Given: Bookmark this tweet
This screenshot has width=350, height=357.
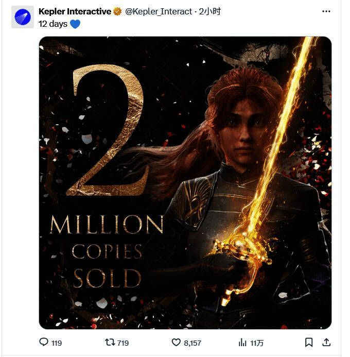Looking at the screenshot, I should tap(308, 342).
